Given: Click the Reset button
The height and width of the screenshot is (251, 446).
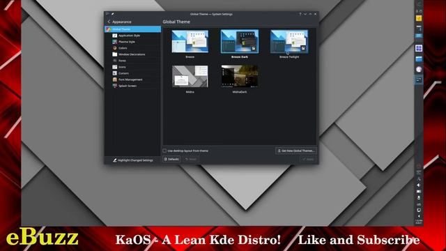Looking at the screenshot, I should click(191, 159).
